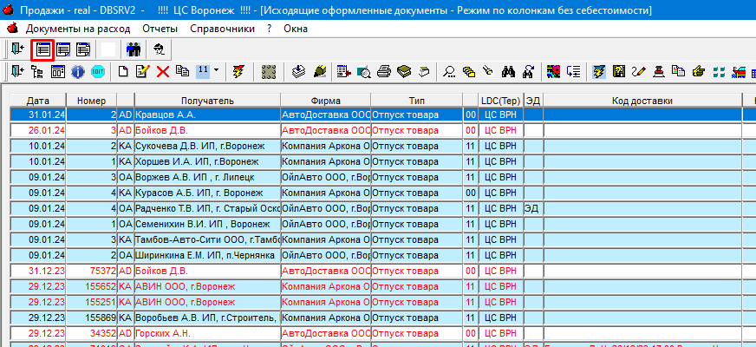
Task: Click the edit document pencil icon
Action: pos(143,71)
